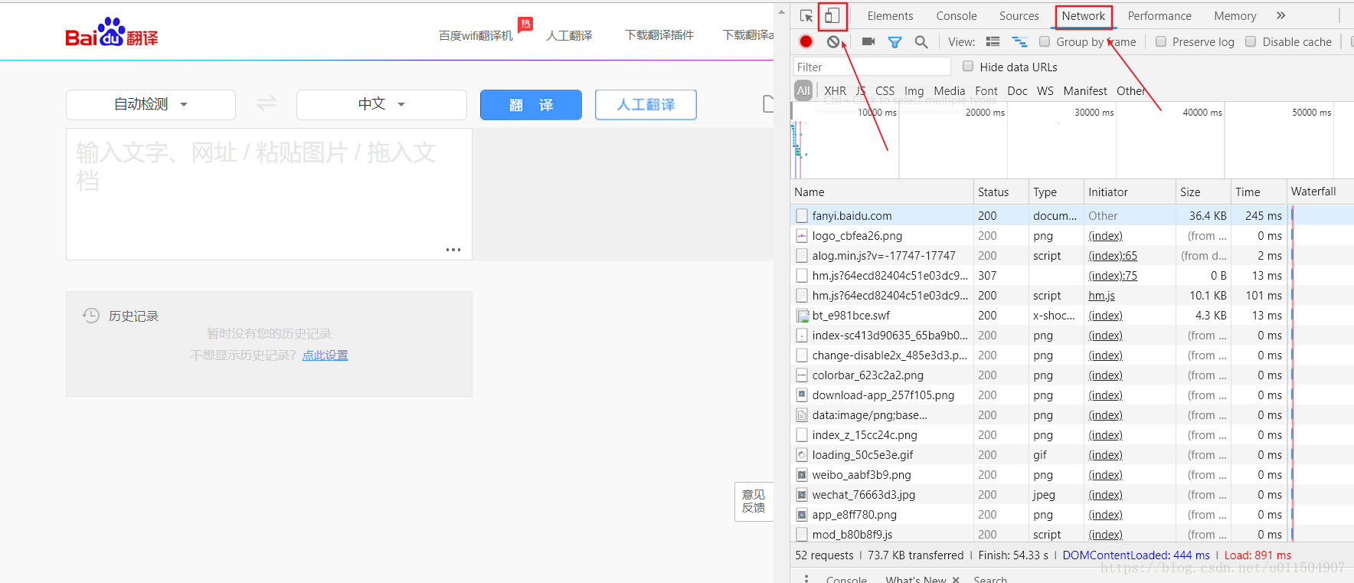The height and width of the screenshot is (583, 1354).
Task: Toggle the filter funnel icon
Action: (894, 42)
